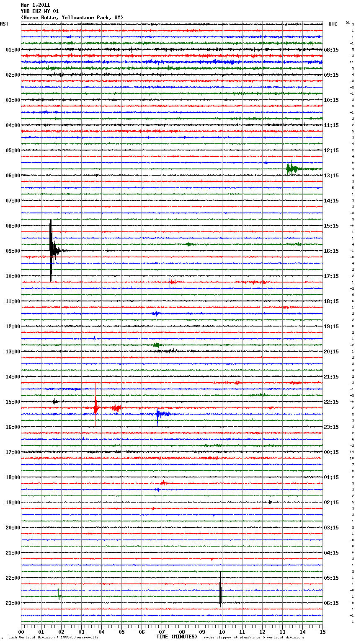Click the 'Each Vertical Division' scale footnote
Image resolution: width=356 pixels, height=643 pixels.
coord(53,637)
